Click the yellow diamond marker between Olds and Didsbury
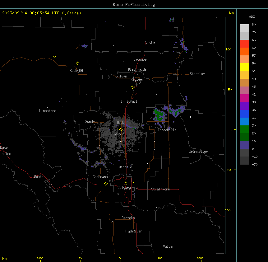 121,130
